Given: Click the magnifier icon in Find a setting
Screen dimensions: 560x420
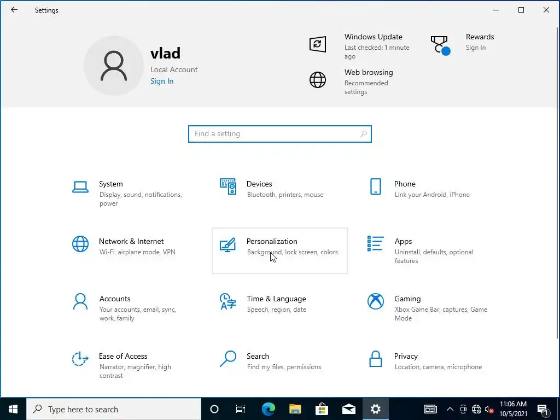Looking at the screenshot, I should pos(364,134).
